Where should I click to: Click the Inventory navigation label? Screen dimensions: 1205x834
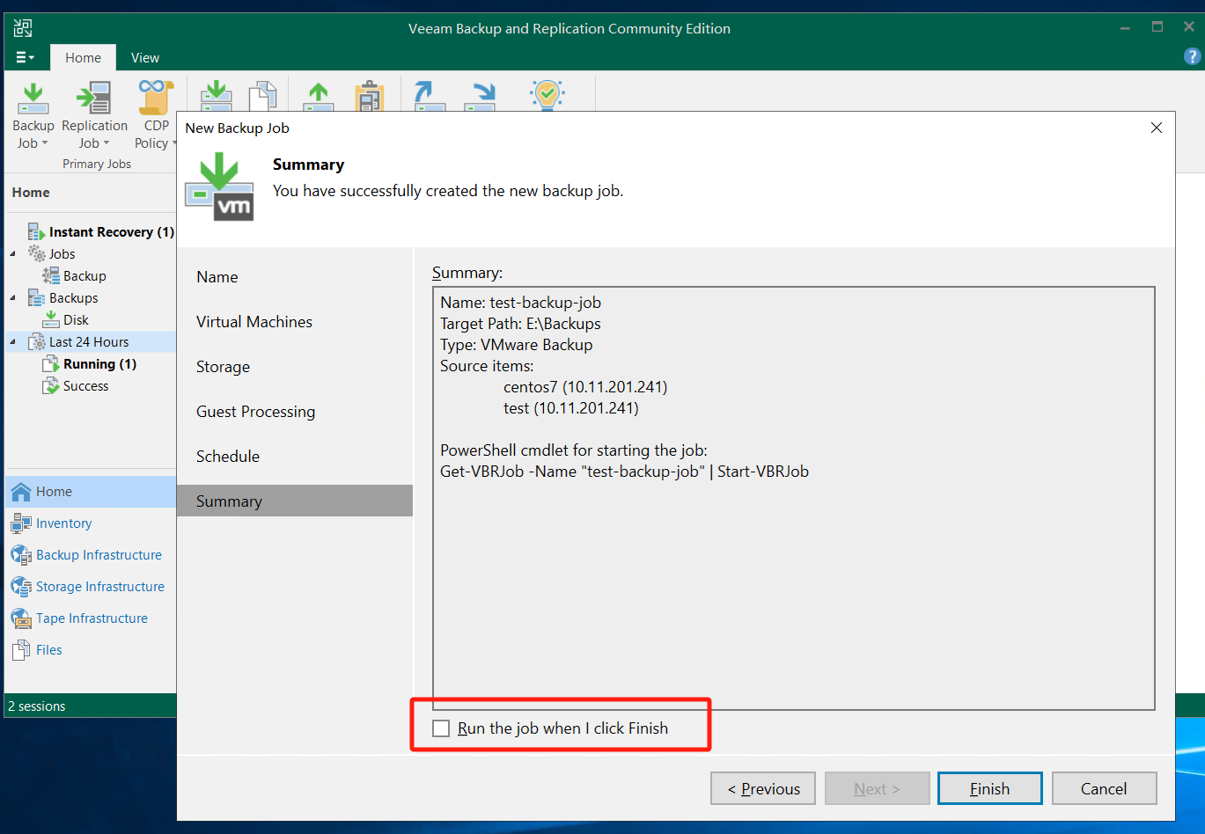pos(64,523)
